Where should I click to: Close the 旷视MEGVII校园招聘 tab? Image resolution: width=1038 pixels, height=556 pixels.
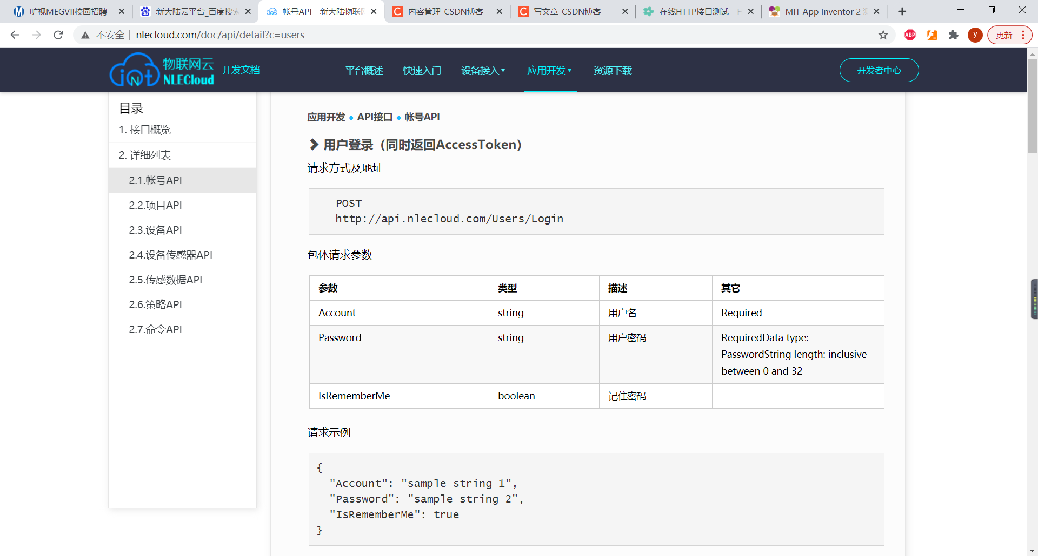click(122, 11)
